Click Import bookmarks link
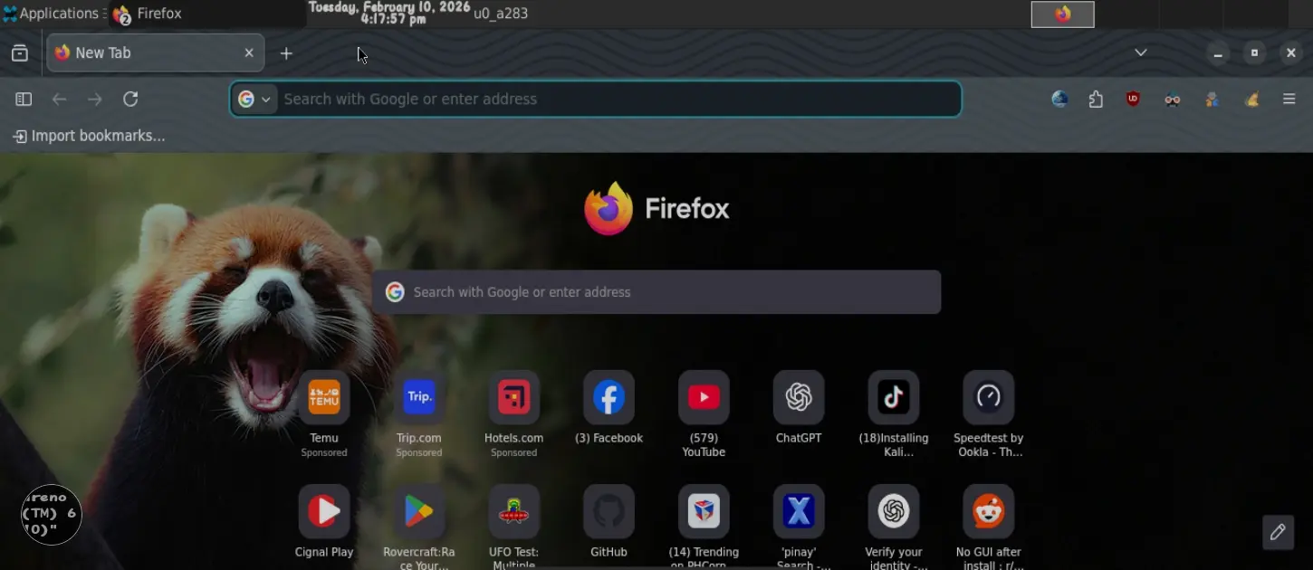This screenshot has height=570, width=1313. [x=89, y=137]
